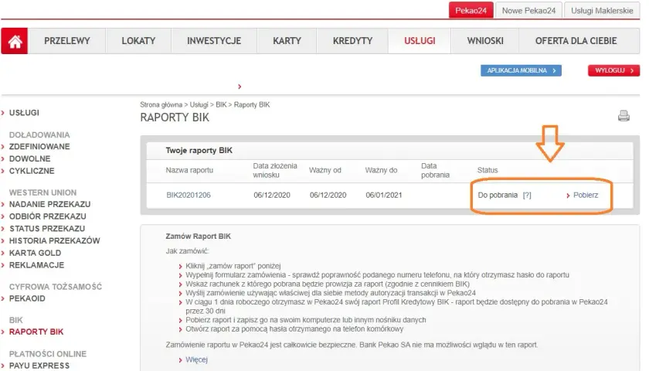The width and height of the screenshot is (649, 371).
Task: Open PEKAOID in the sidebar
Action: pyautogui.click(x=27, y=298)
